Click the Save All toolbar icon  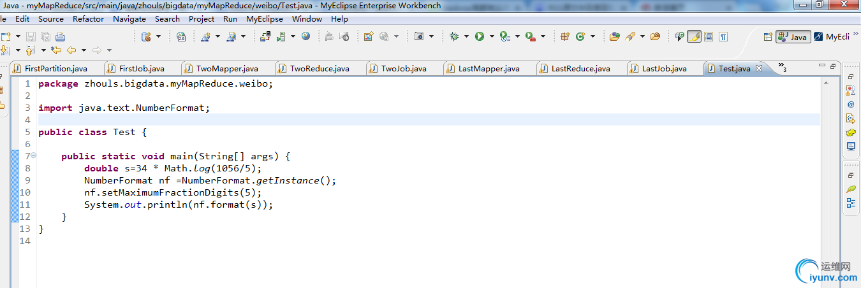click(x=45, y=36)
